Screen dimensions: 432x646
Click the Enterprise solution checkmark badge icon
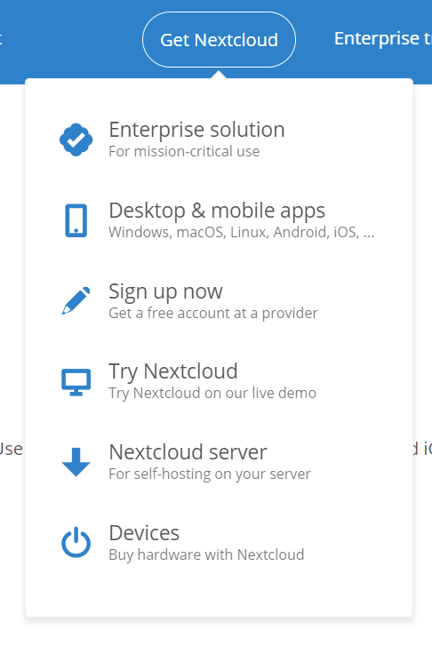coord(76,140)
